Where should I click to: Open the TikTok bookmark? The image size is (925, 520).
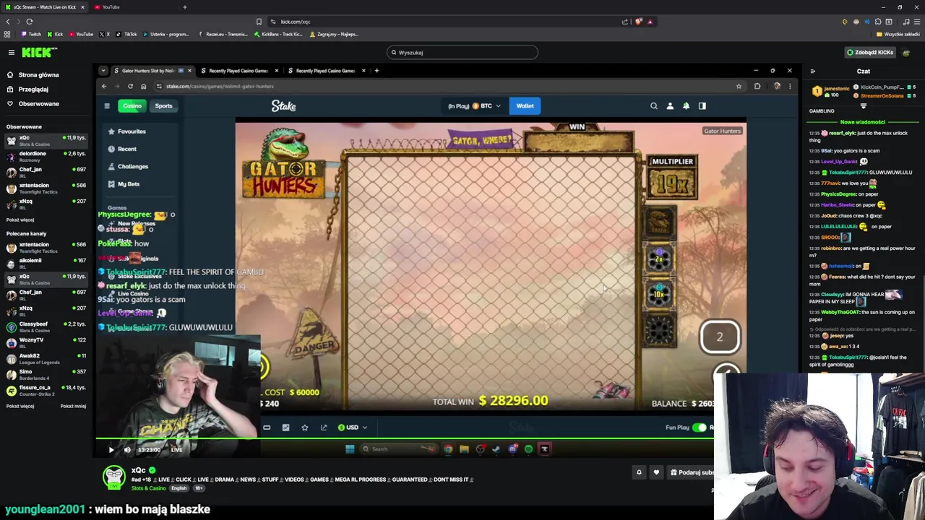(126, 34)
